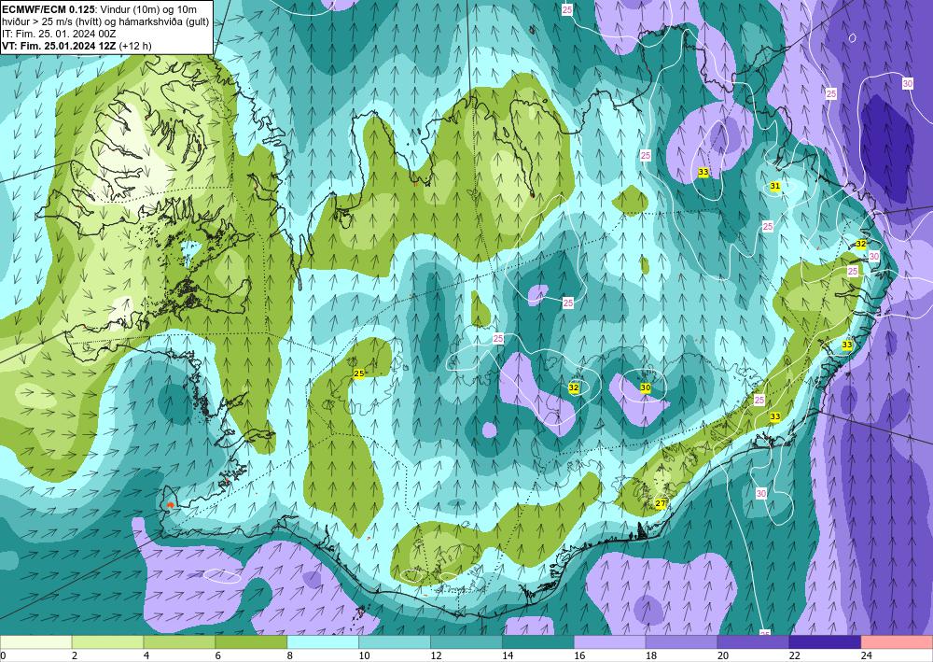Screen dimensions: 933x662
Task: Click the legend scale number 16
Action: point(579,656)
